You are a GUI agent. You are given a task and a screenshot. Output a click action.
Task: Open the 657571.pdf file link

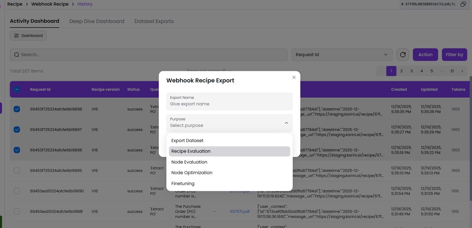pos(239,212)
